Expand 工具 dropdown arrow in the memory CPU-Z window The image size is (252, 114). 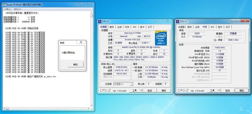(x=219, y=91)
